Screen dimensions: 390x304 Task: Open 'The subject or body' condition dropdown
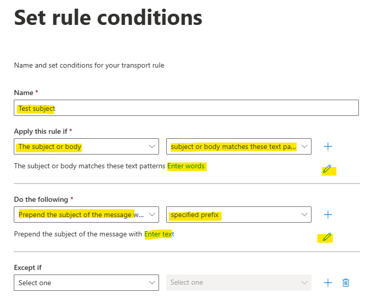[86, 146]
